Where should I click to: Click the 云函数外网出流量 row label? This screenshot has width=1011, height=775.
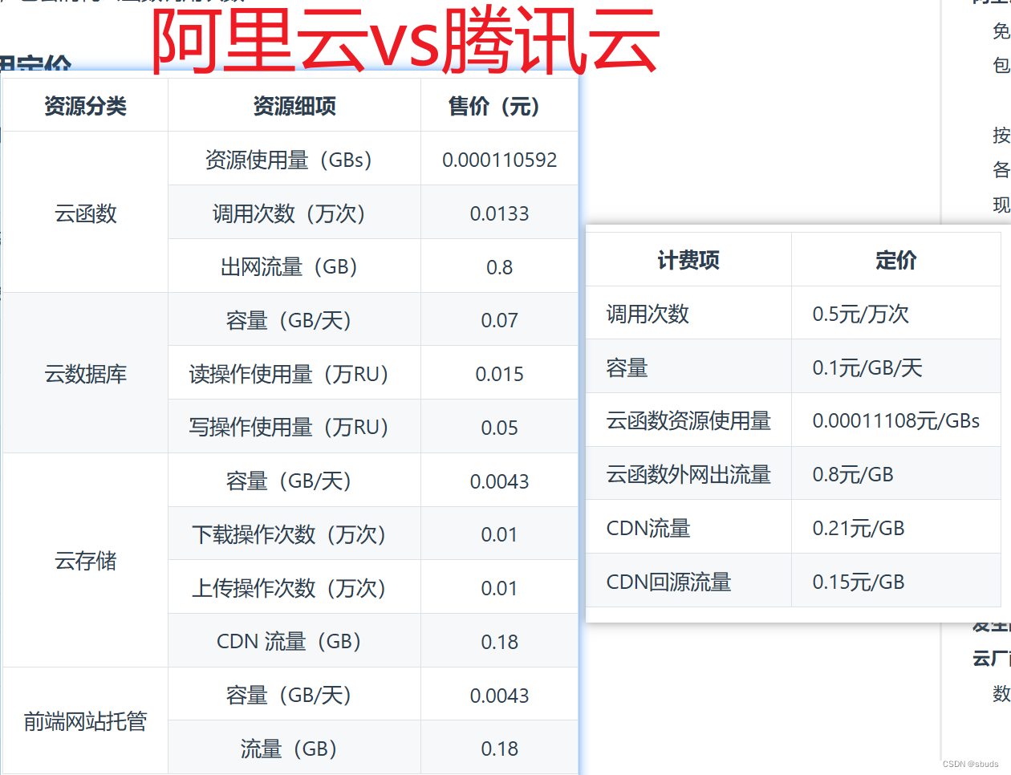[688, 474]
